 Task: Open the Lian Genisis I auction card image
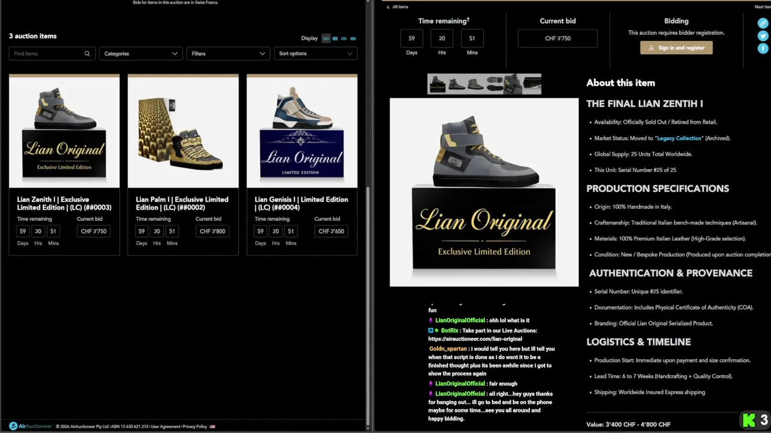pyautogui.click(x=302, y=132)
